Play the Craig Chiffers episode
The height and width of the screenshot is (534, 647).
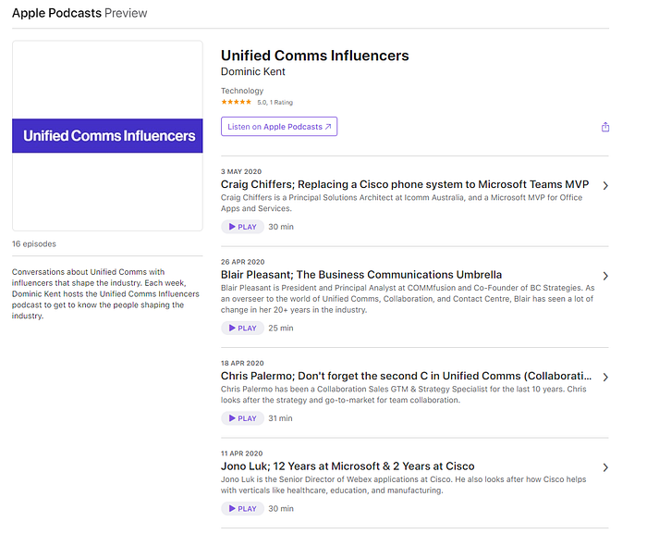click(242, 227)
